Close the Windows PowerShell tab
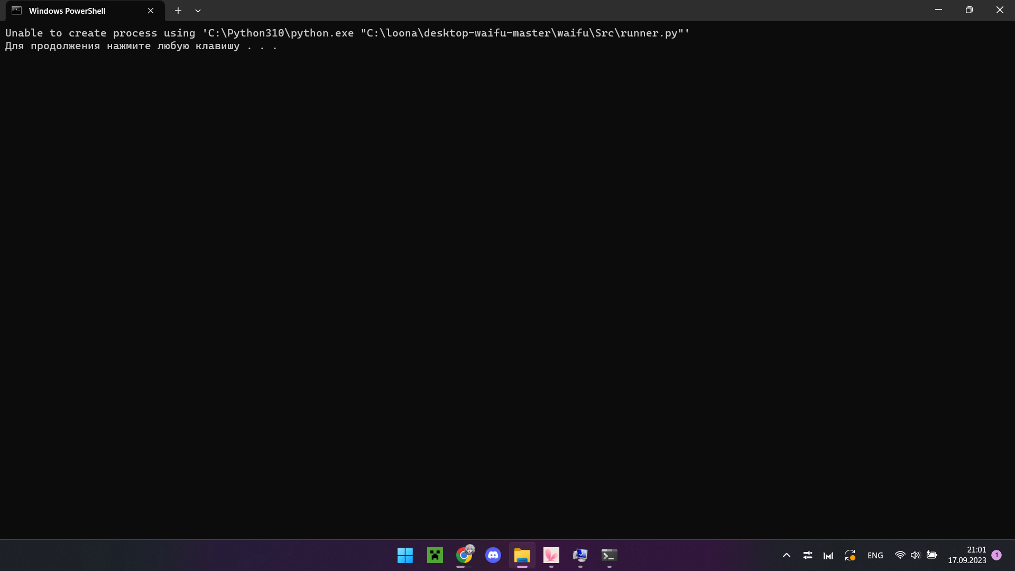The width and height of the screenshot is (1015, 571). point(151,10)
